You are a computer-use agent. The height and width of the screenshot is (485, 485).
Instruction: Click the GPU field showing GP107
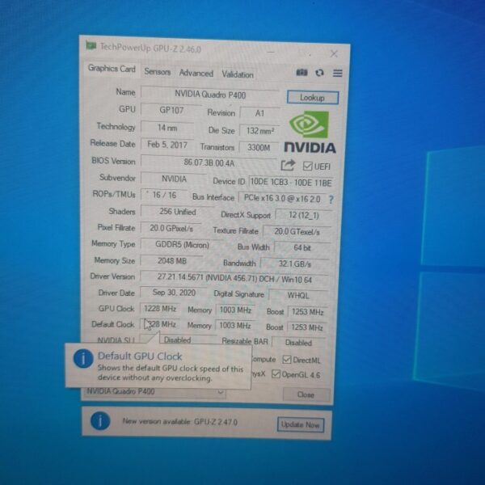[x=171, y=110]
